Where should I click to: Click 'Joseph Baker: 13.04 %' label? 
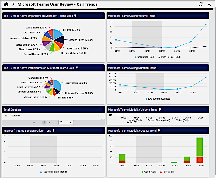(81, 40)
